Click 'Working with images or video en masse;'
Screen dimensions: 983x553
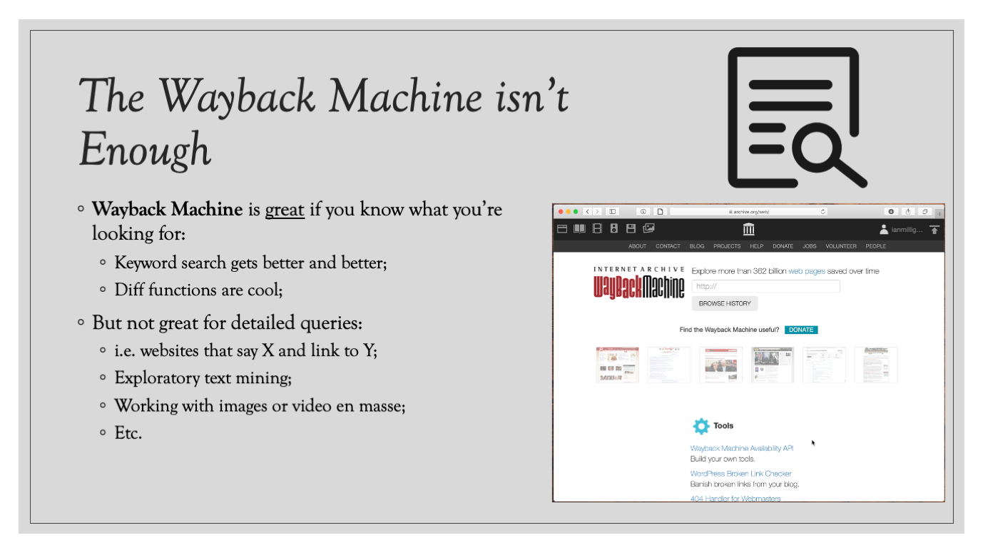[x=260, y=405]
